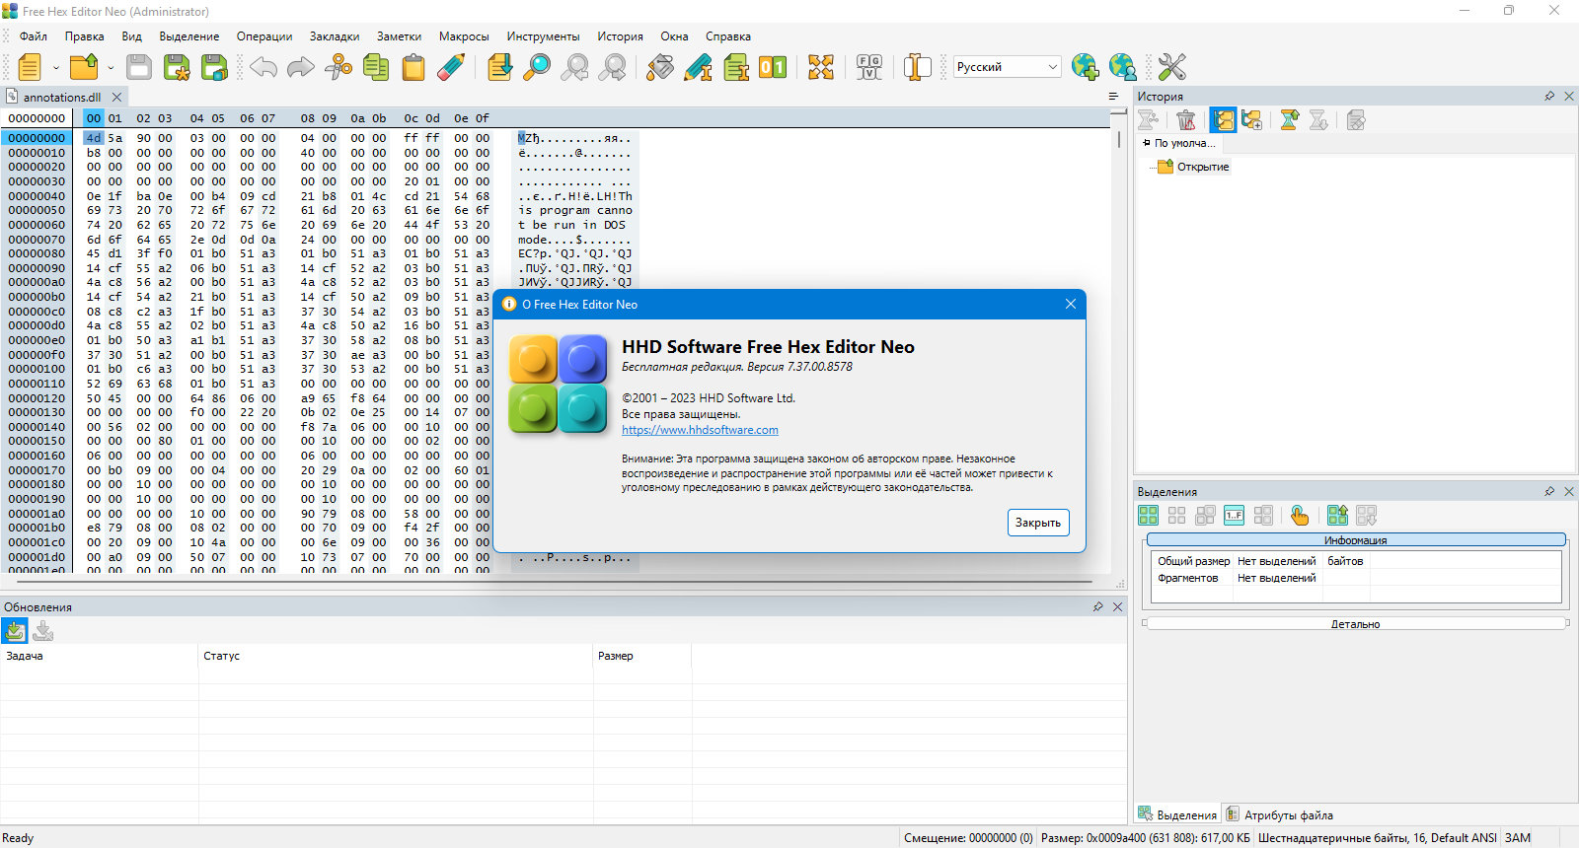
Task: Click the Save As floppy icon with star
Action: coord(177,67)
